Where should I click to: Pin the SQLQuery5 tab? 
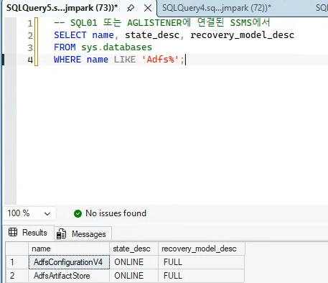pyautogui.click(x=131, y=8)
